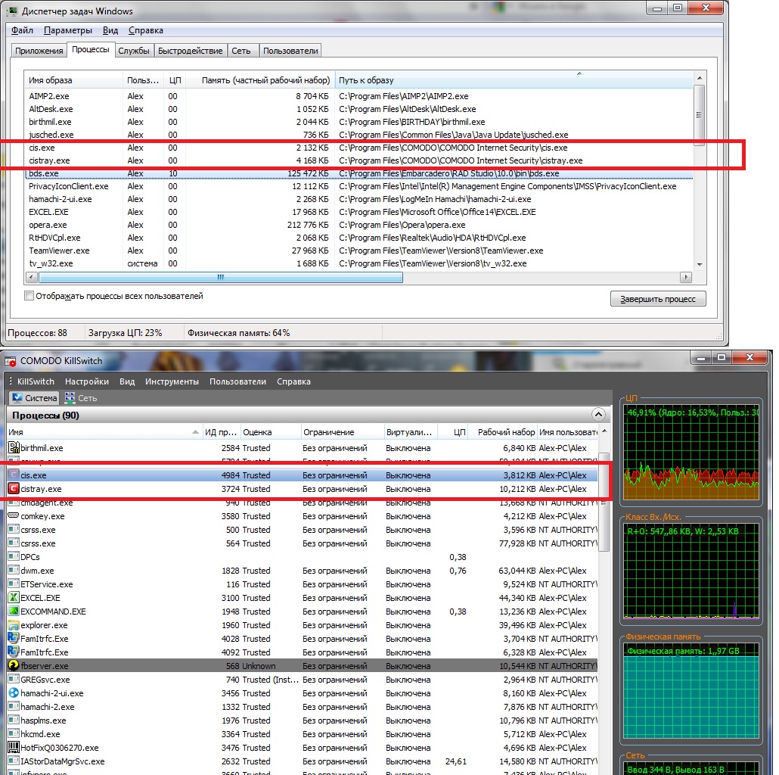Click the dwm.exe process icon in KillSwitch
779x775 pixels.
click(14, 571)
